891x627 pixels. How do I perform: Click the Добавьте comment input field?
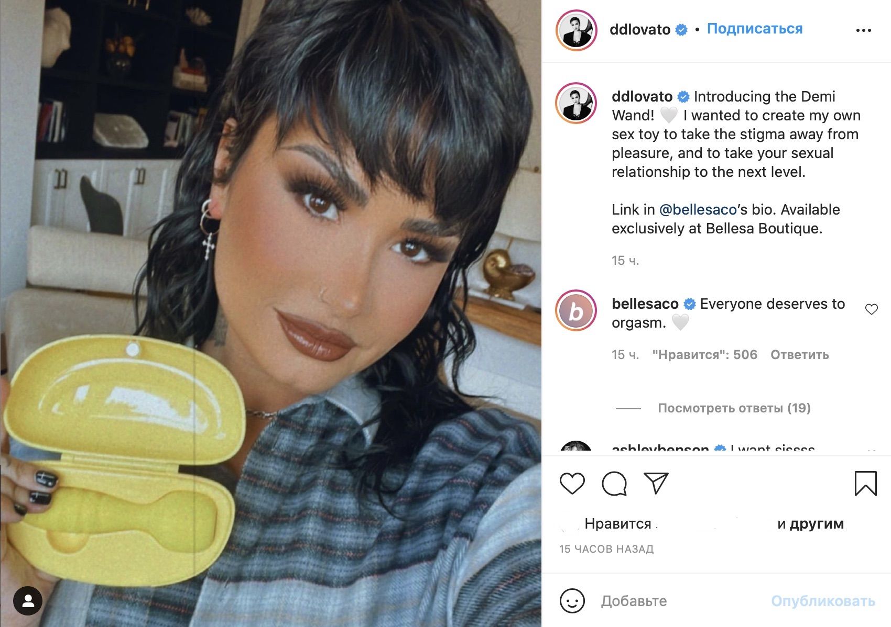(681, 601)
